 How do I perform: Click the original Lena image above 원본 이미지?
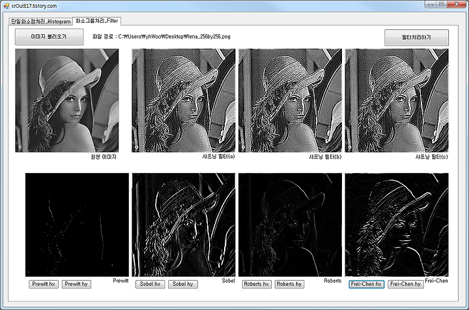point(67,101)
